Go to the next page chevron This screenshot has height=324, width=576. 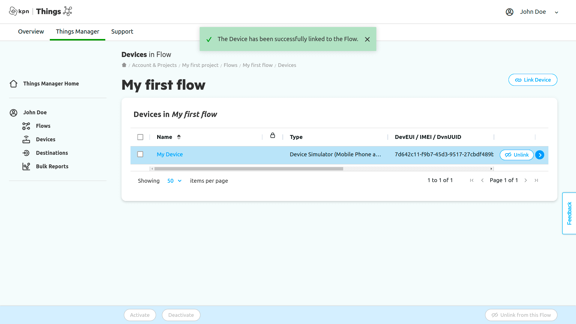[x=526, y=180]
